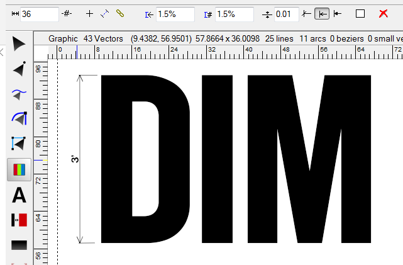The image size is (403, 265).
Task: Toggle the right dimension arrow style button
Action: pos(338,13)
